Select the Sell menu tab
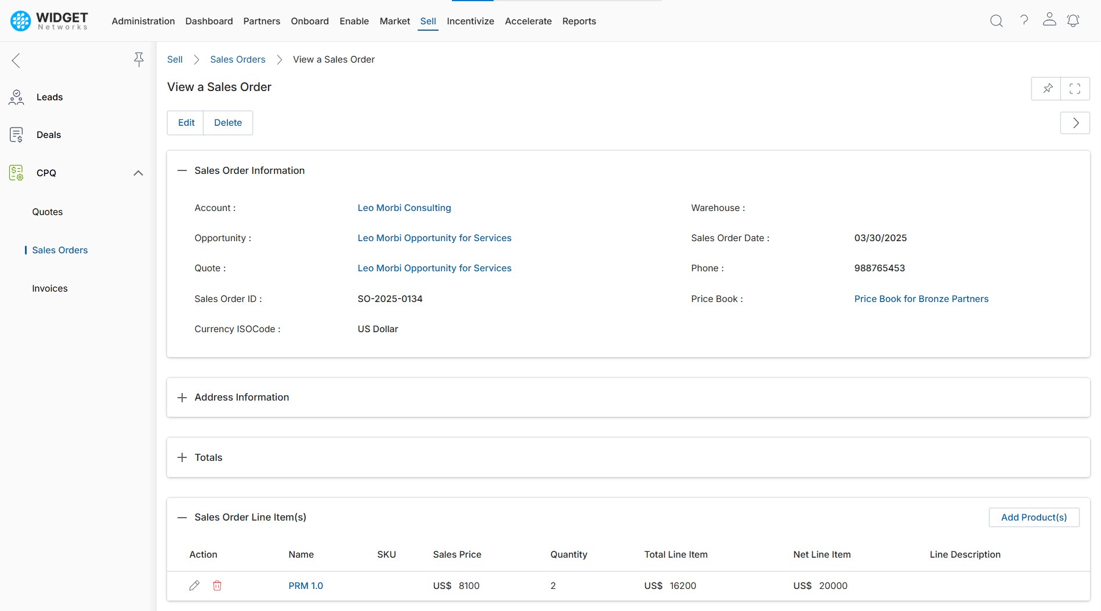This screenshot has height=611, width=1101. coord(428,21)
